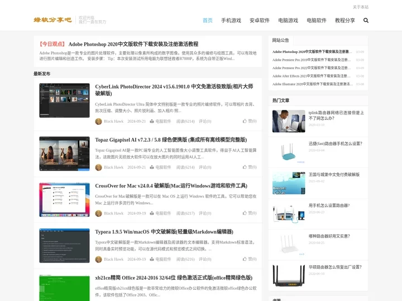The image size is (402, 301).
Task: Open hot article 用手机怎么设置路由器
Action: pyautogui.click(x=329, y=205)
